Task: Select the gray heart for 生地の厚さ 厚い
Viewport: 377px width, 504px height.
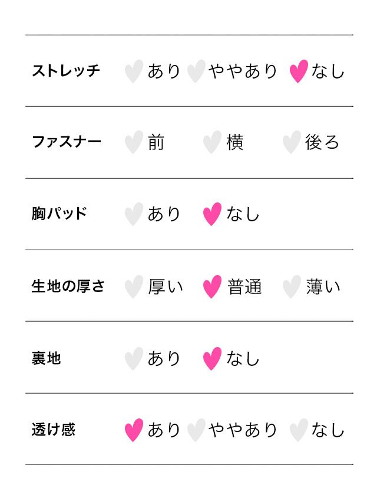Action: (134, 287)
